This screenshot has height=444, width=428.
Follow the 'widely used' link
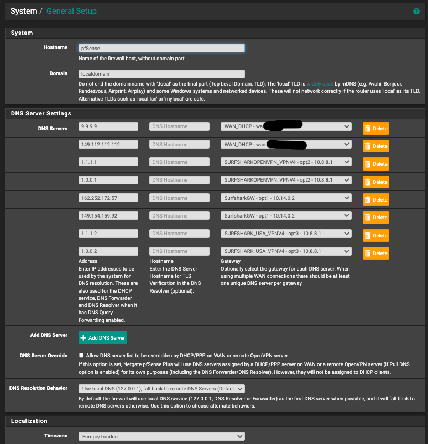(320, 84)
